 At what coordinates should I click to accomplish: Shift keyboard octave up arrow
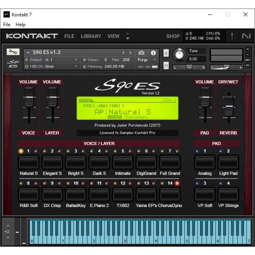pos(8,226)
